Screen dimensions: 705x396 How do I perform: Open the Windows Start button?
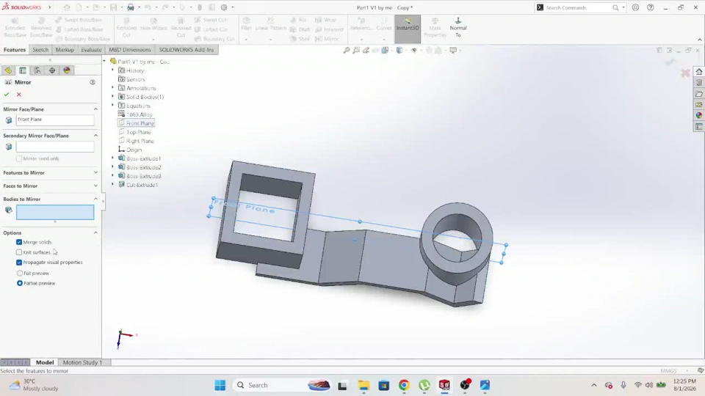[x=220, y=385]
